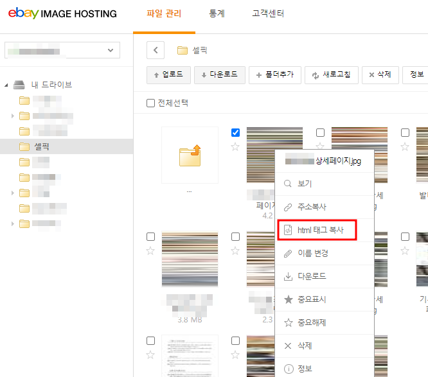Check the 3.8 MB image checkbox
This screenshot has width=428, height=377.
[x=150, y=236]
